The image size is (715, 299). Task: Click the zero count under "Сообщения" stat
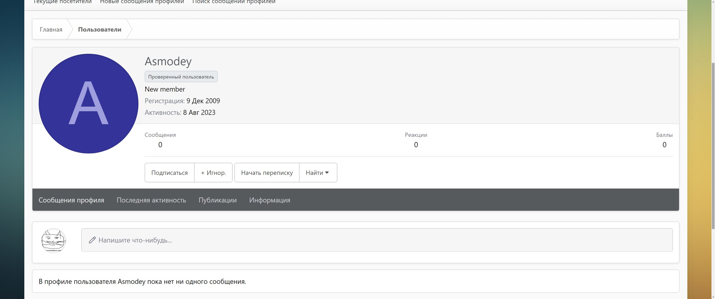160,145
